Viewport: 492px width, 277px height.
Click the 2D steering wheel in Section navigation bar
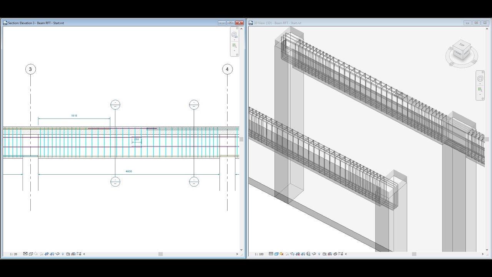234,35
